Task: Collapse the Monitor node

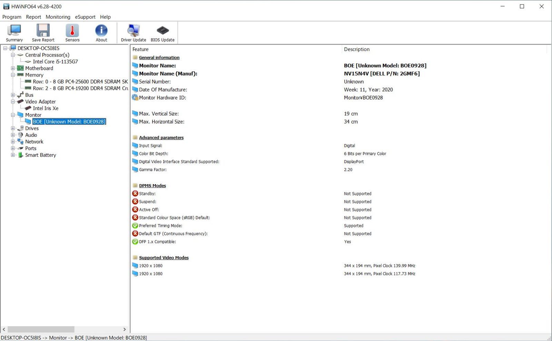Action: pyautogui.click(x=13, y=115)
